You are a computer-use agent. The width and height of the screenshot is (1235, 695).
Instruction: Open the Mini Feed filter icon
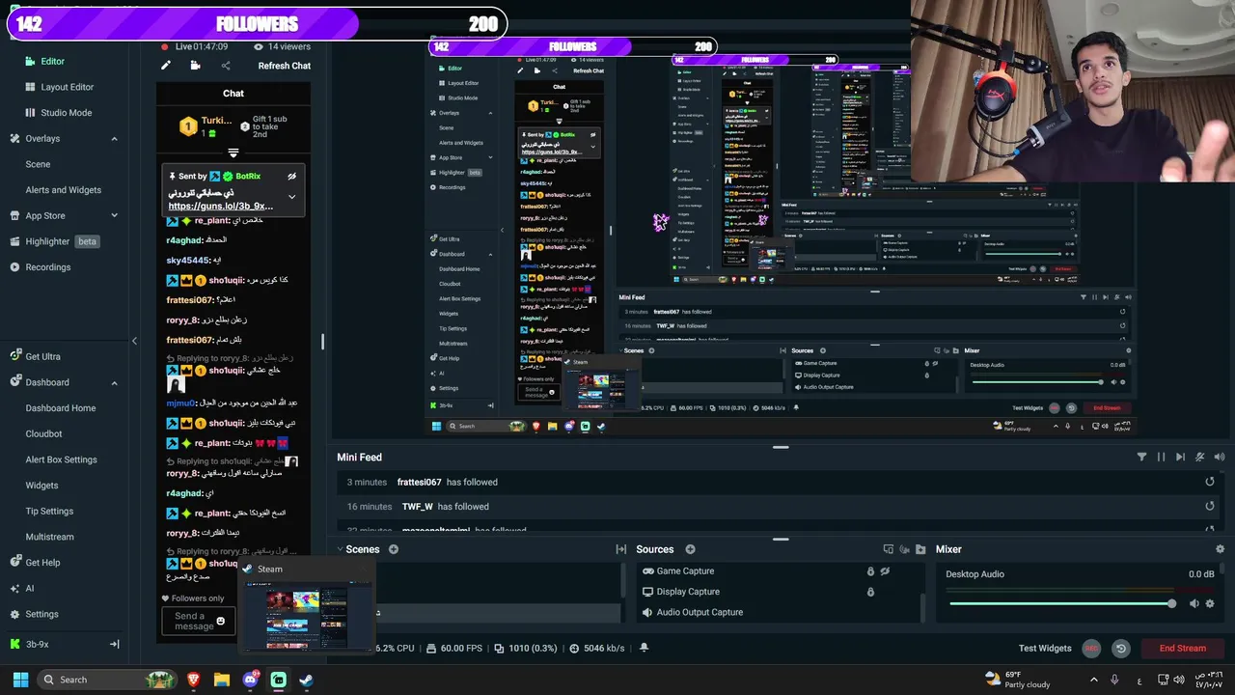pyautogui.click(x=1141, y=457)
